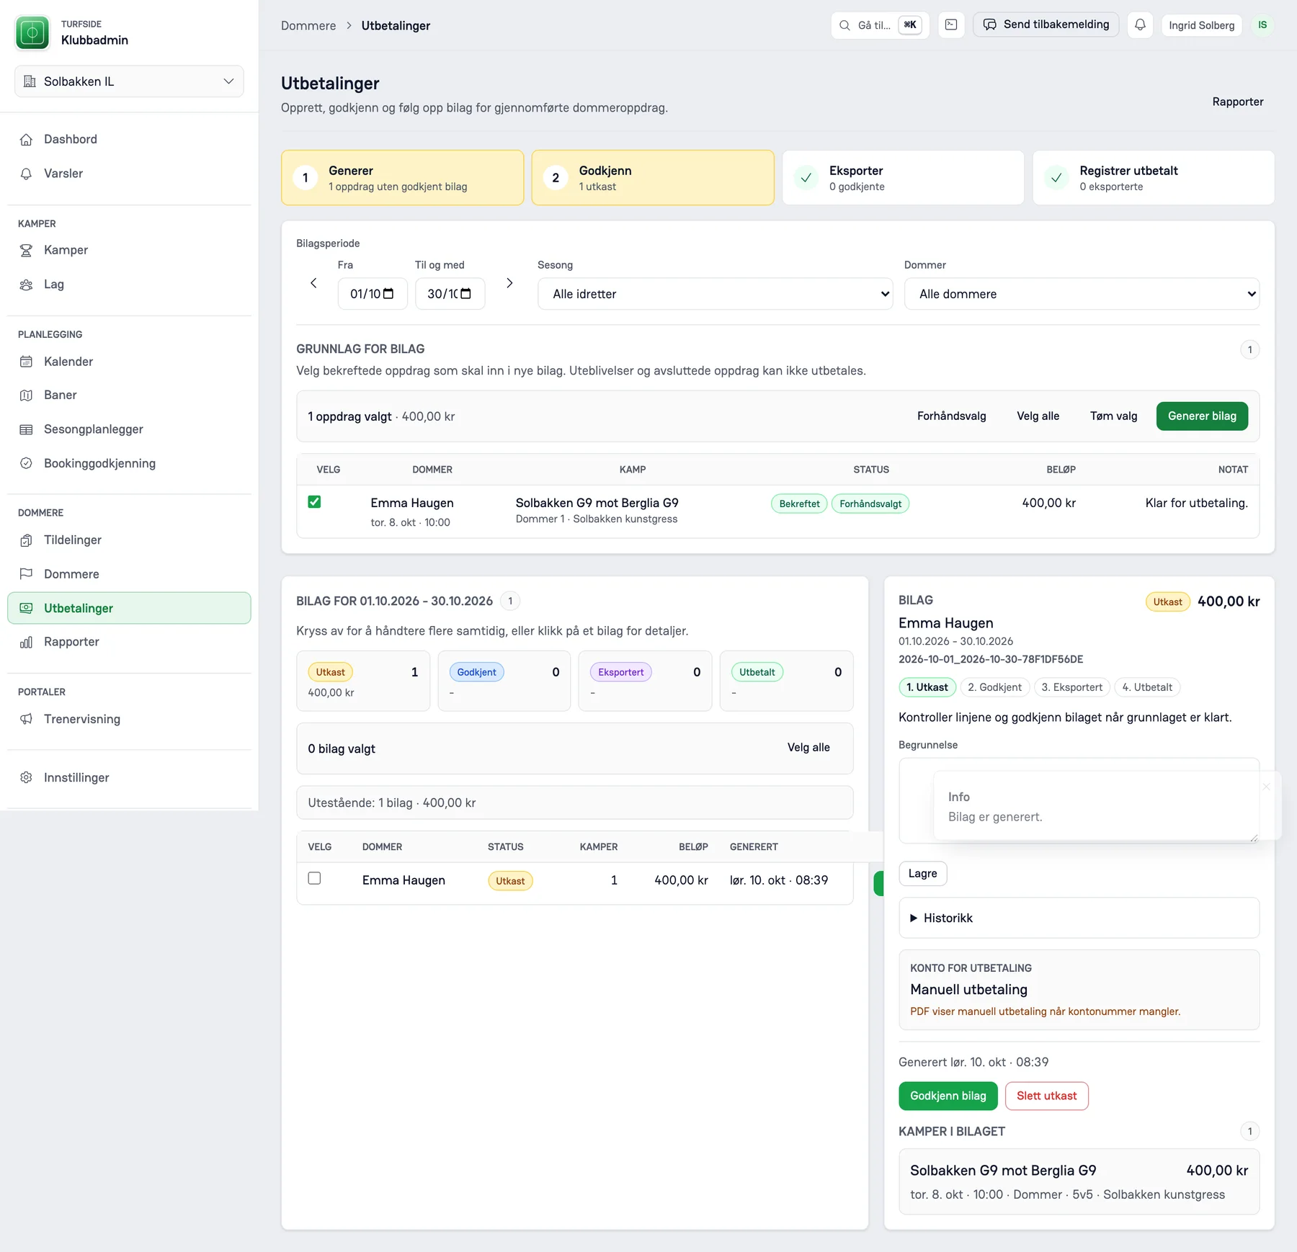Open the notifications bell icon
The height and width of the screenshot is (1252, 1297).
click(x=1140, y=25)
